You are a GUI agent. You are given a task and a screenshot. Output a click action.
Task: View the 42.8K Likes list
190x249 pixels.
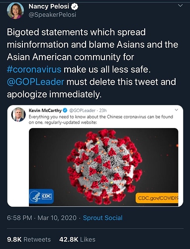click(x=77, y=240)
